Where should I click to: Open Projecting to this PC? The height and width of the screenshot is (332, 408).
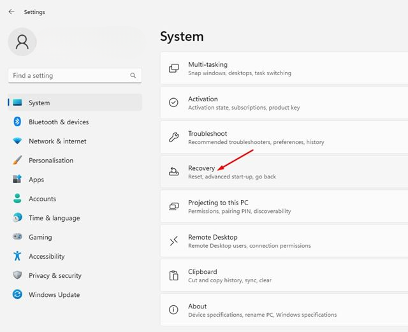(284, 206)
